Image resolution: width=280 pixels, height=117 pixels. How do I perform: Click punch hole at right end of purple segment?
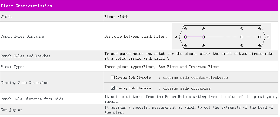203,37
